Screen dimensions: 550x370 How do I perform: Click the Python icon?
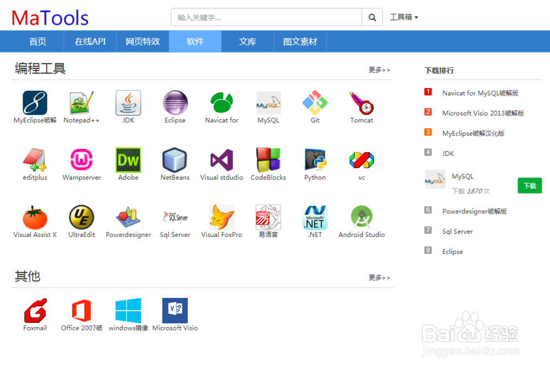tap(315, 160)
